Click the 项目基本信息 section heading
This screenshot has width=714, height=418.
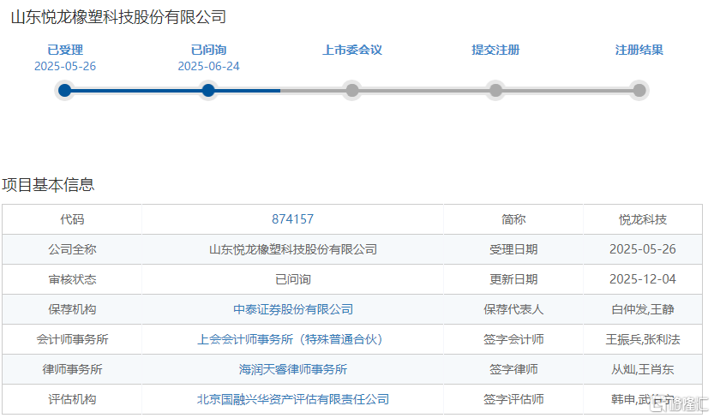[48, 184]
